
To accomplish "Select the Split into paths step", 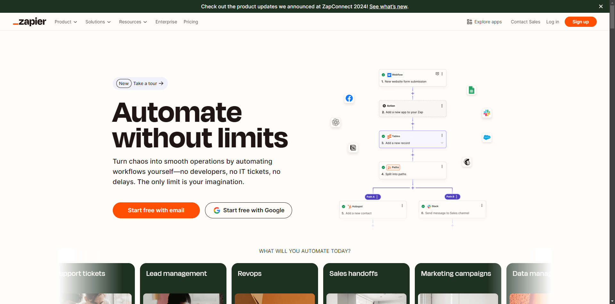I will tap(413, 170).
